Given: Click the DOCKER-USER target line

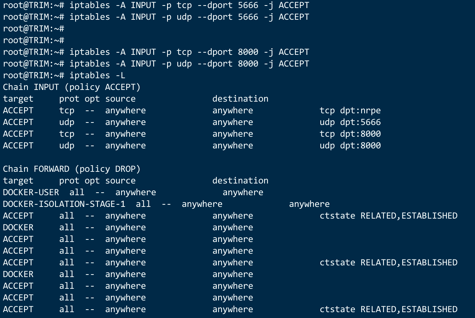Looking at the screenshot, I should click(133, 193).
